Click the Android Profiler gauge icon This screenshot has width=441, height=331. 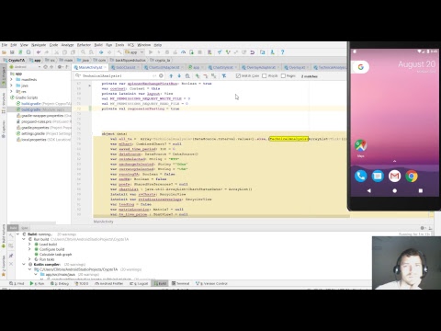[x=184, y=52]
